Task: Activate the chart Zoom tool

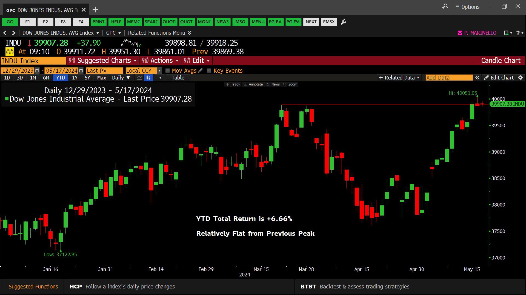Action: (x=290, y=84)
